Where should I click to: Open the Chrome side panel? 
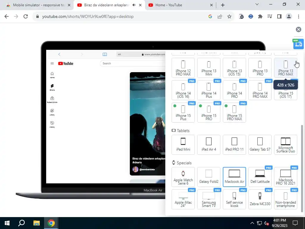point(279,17)
